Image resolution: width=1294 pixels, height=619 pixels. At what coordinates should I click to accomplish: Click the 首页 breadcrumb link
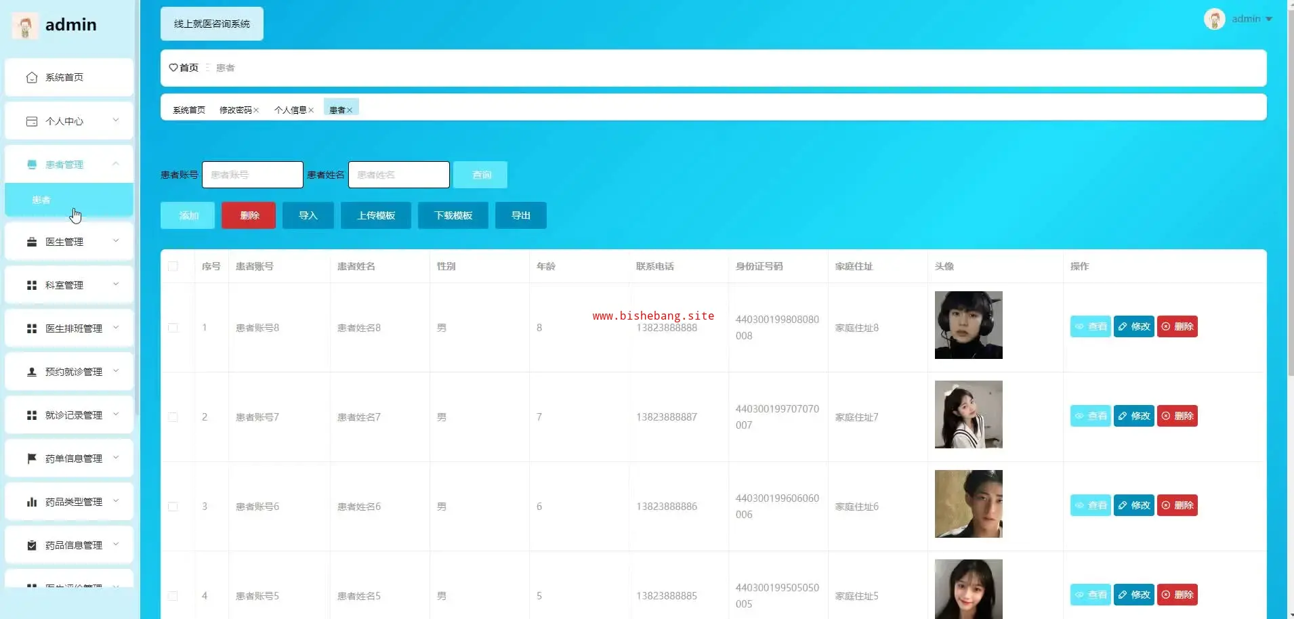189,68
